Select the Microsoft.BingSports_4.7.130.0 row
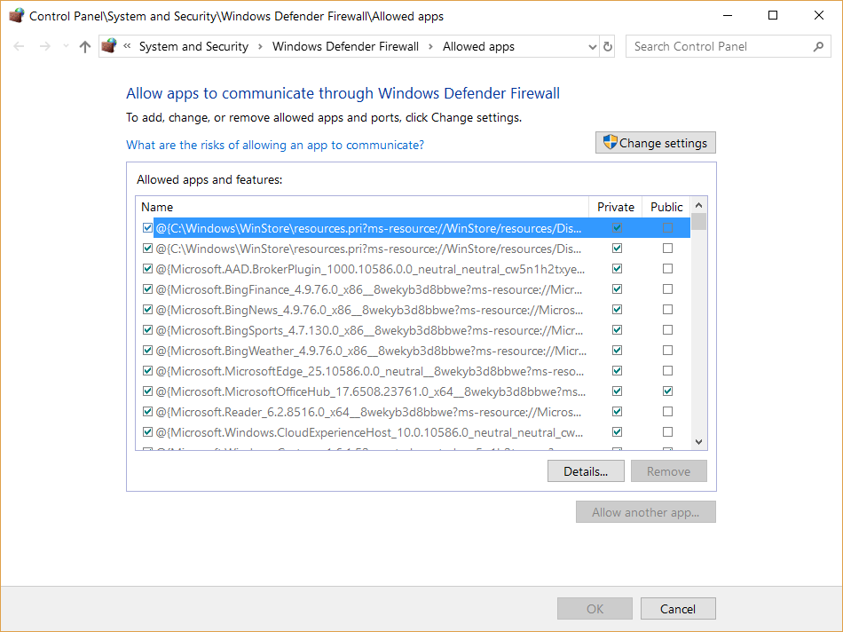 pos(413,330)
